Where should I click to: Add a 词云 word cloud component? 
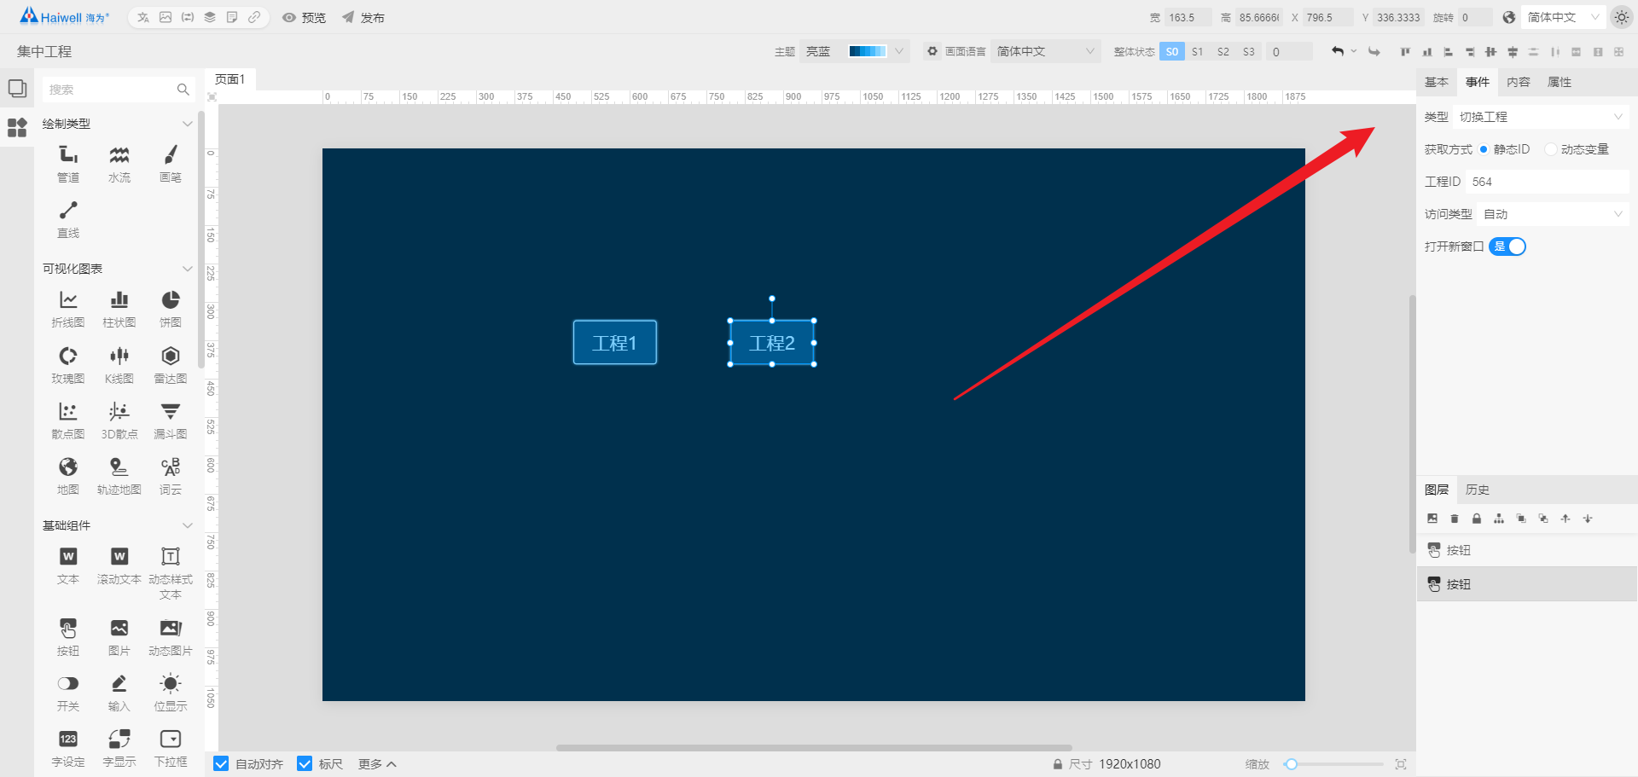(x=171, y=476)
